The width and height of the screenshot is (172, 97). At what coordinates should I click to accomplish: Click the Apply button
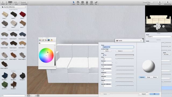tap(105, 94)
